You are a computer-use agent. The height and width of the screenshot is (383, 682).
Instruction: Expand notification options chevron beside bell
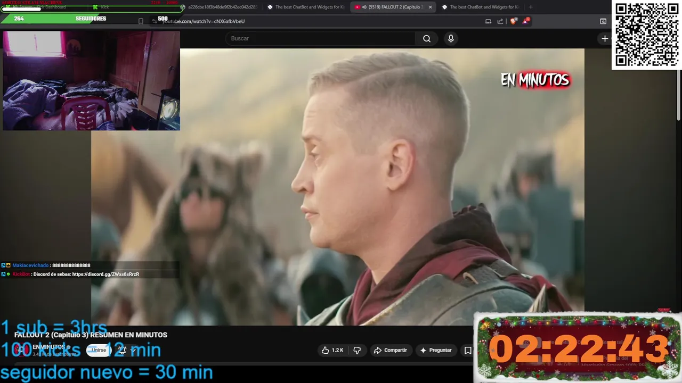(133, 350)
